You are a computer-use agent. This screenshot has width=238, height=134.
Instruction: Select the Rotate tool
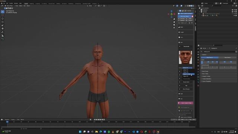pyautogui.click(x=3, y=22)
